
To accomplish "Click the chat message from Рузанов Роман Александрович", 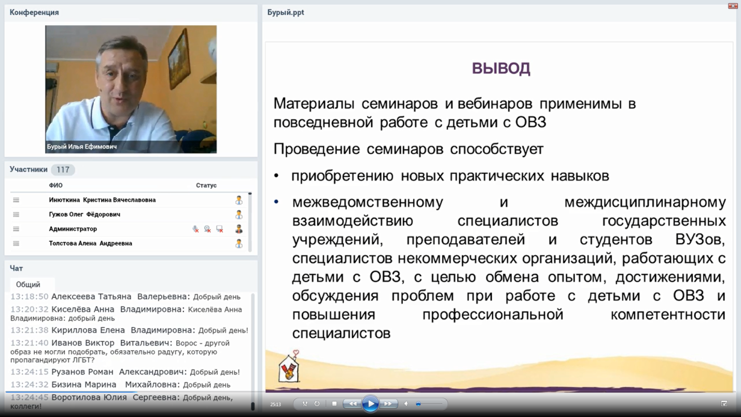I will click(x=125, y=372).
